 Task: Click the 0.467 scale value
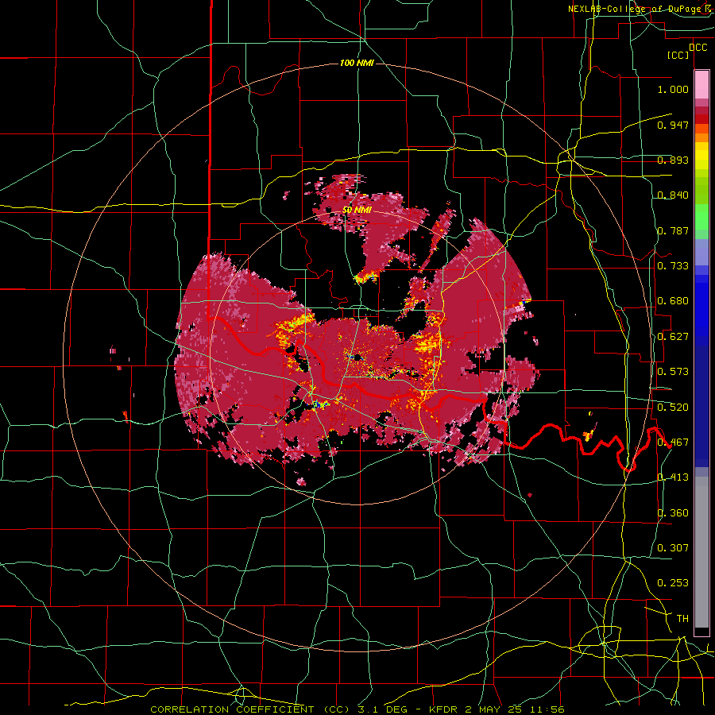[x=673, y=443]
